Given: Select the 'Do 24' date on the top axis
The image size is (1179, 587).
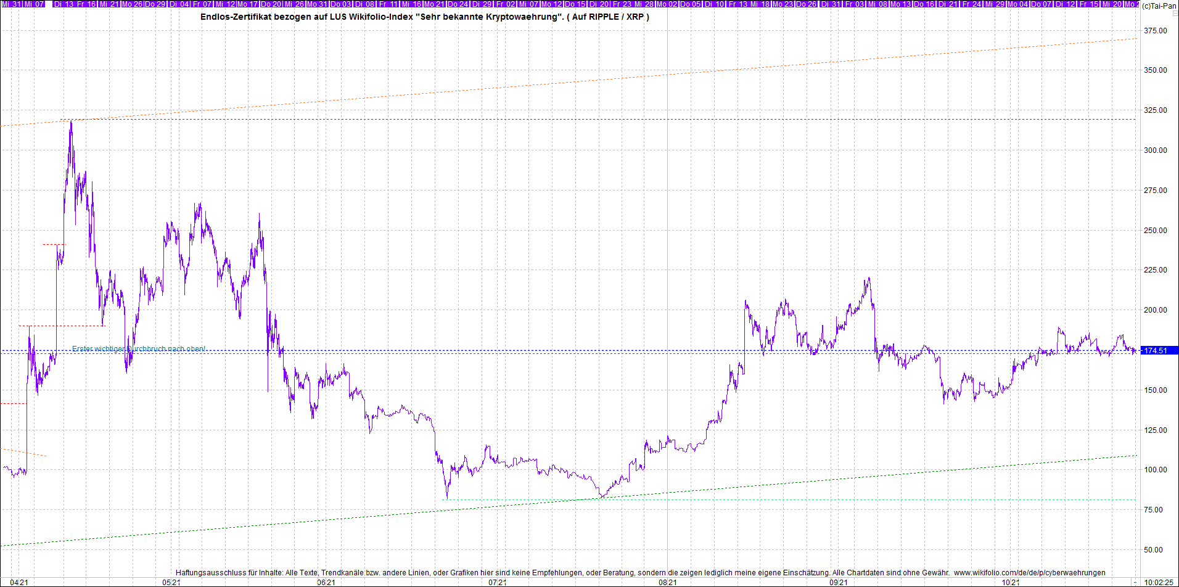Looking at the screenshot, I should point(458,4).
